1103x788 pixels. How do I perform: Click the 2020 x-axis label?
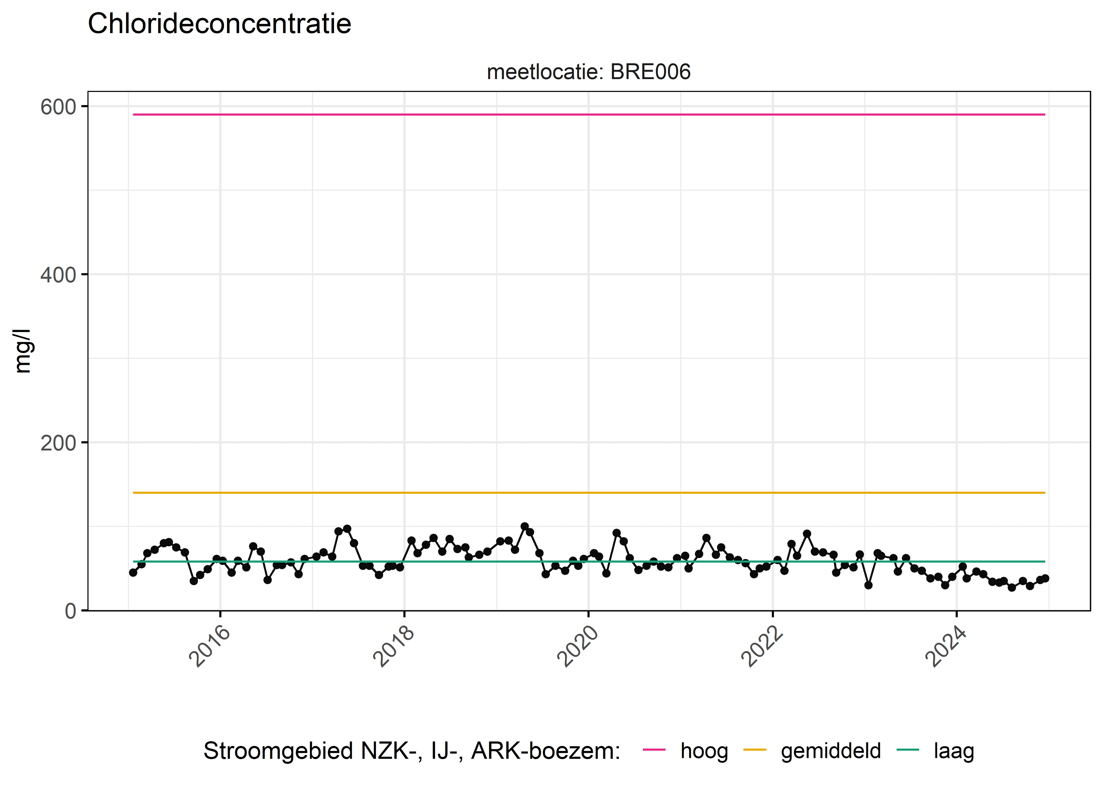578,646
